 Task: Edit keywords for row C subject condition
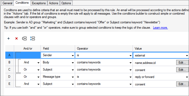182,70
